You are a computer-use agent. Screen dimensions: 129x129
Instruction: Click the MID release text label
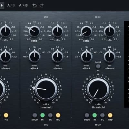pyautogui.click(x=57, y=68)
